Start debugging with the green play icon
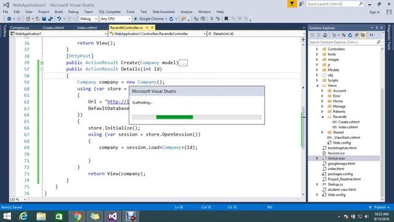This screenshot has width=394, height=222. [x=135, y=19]
